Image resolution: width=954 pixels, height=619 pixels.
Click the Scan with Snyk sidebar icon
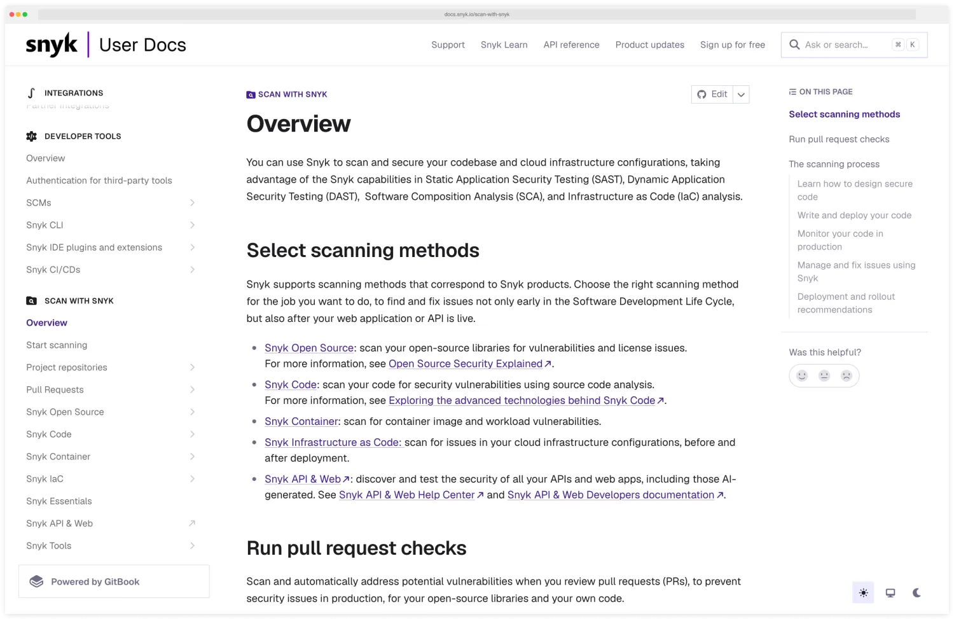(x=31, y=301)
